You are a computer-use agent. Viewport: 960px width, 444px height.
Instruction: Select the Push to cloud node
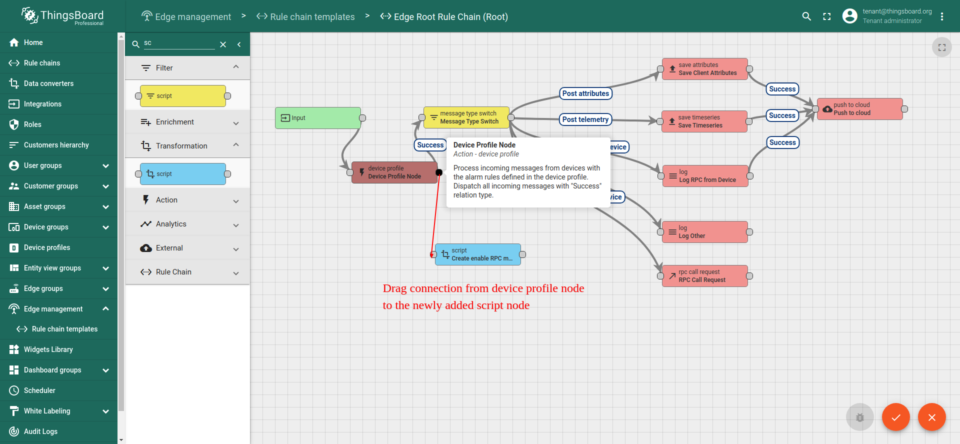coord(860,109)
